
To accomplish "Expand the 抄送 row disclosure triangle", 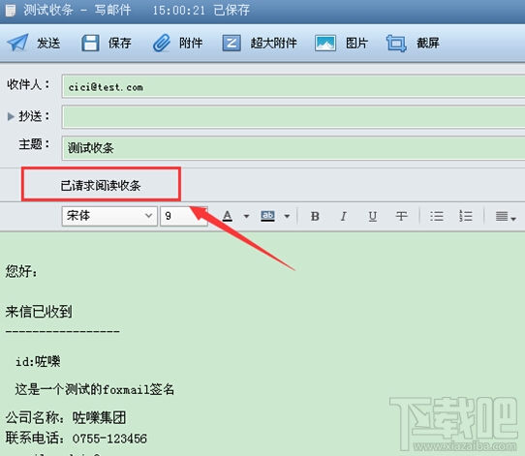I will [x=11, y=116].
